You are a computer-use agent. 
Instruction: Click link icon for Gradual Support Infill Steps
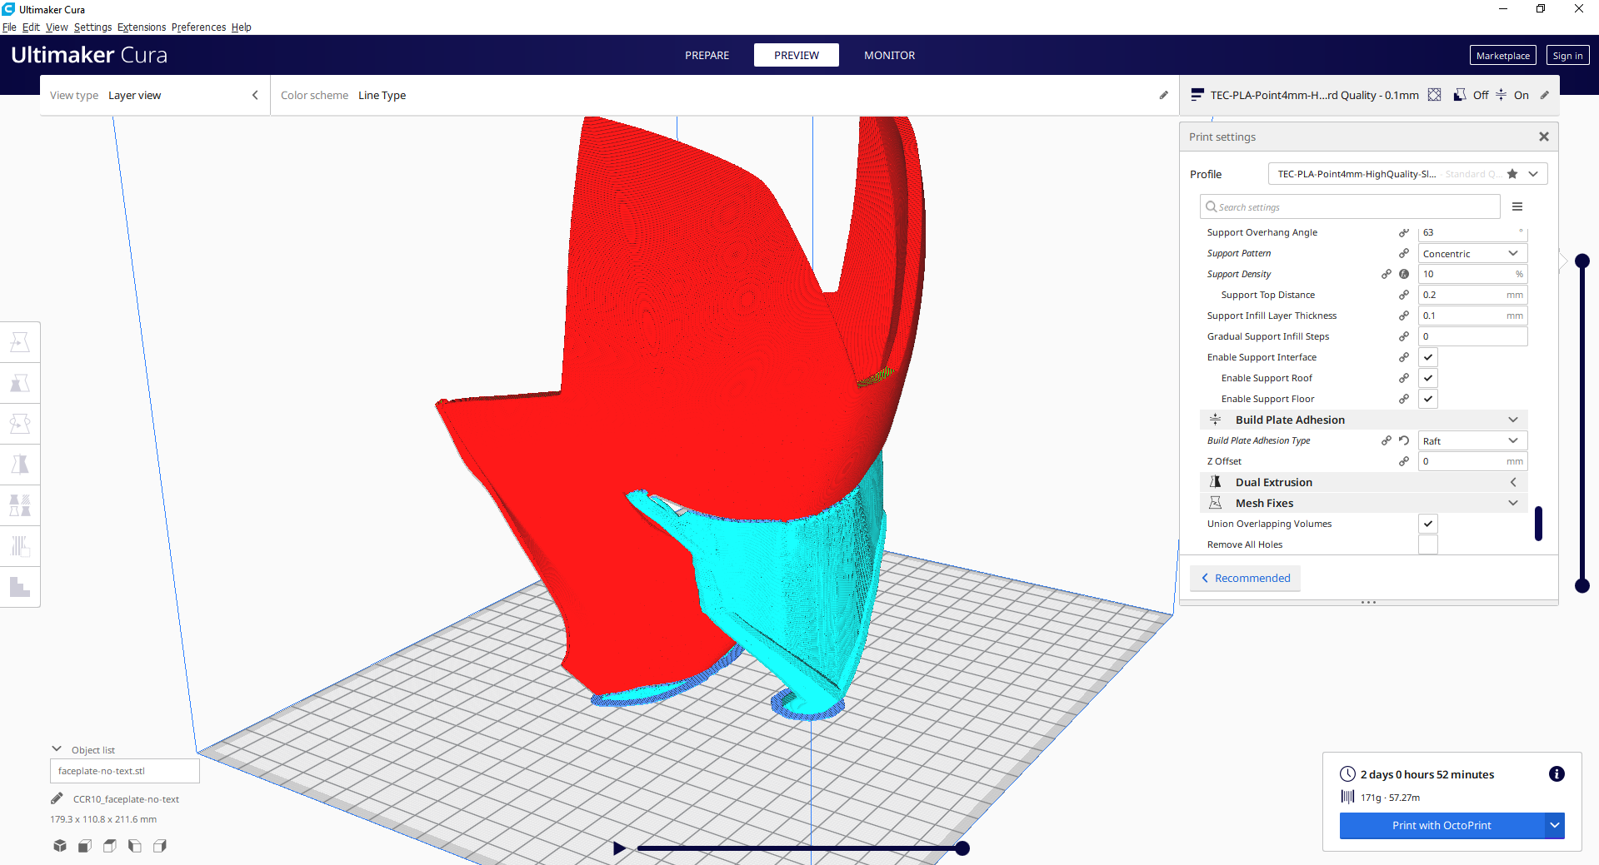point(1404,336)
